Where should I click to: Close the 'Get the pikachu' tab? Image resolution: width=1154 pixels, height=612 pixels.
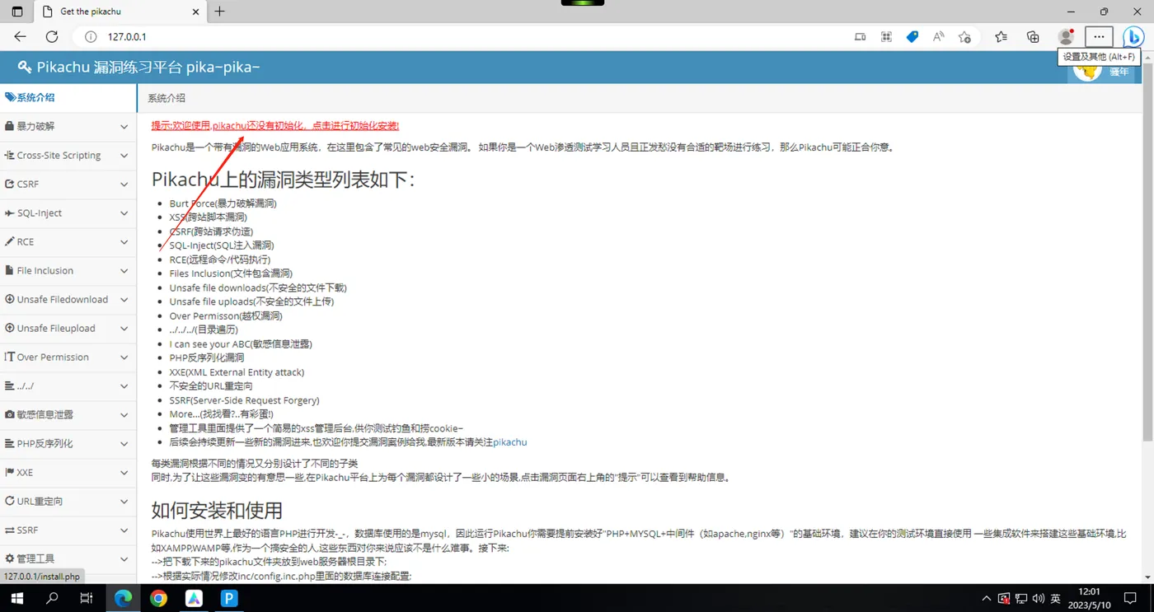coord(195,12)
